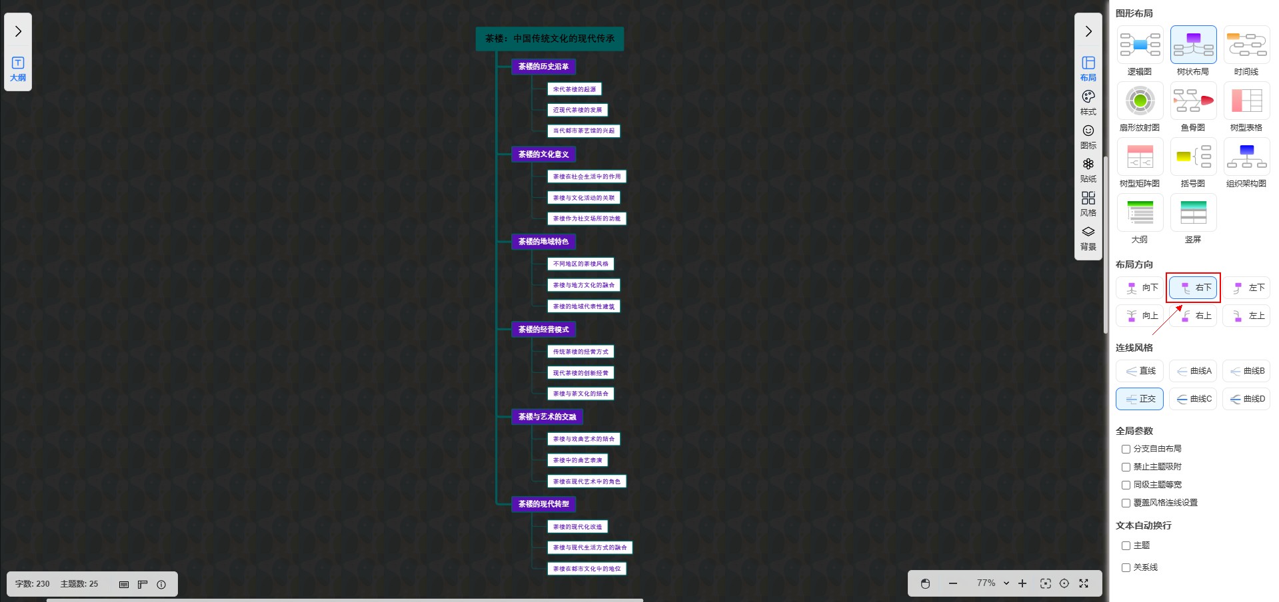The height and width of the screenshot is (602, 1279).
Task: Click the horizontal scrollbar at bottom
Action: pos(344,599)
